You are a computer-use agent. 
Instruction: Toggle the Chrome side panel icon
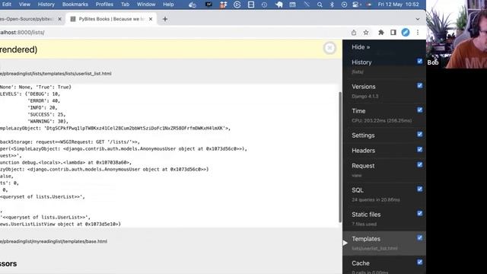393,32
